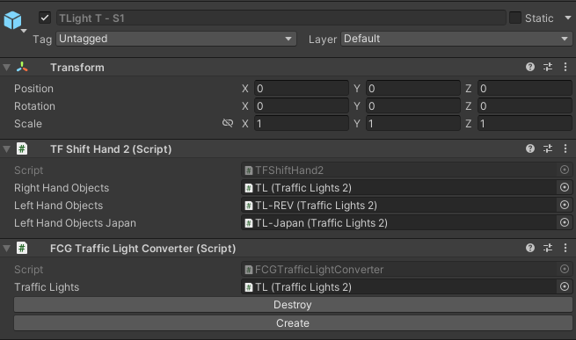
Task: Open the Layer dropdown showing Default
Action: coord(456,39)
